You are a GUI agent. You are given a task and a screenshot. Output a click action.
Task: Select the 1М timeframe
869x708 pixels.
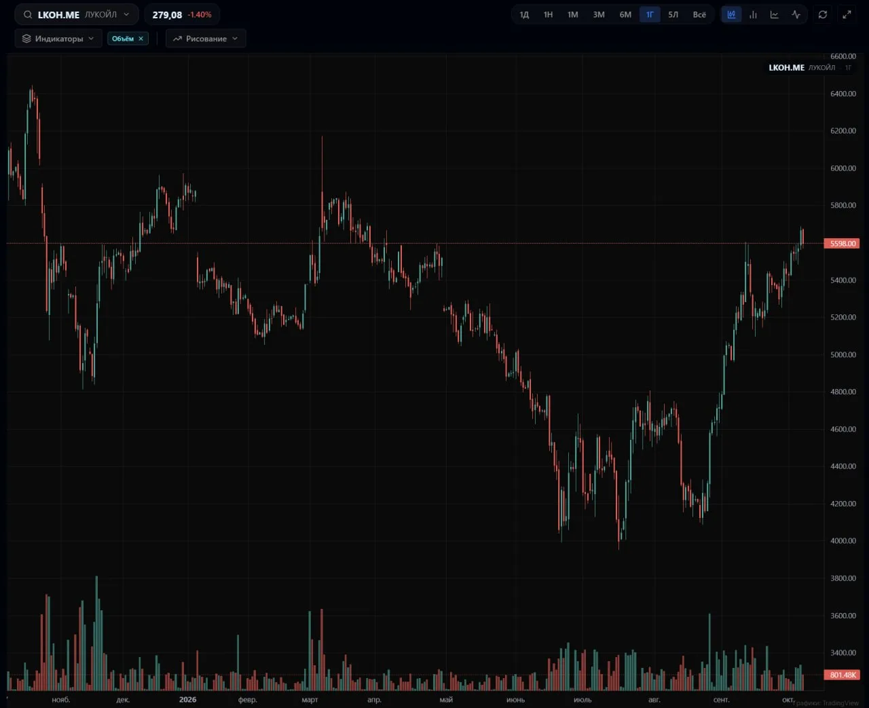(573, 14)
